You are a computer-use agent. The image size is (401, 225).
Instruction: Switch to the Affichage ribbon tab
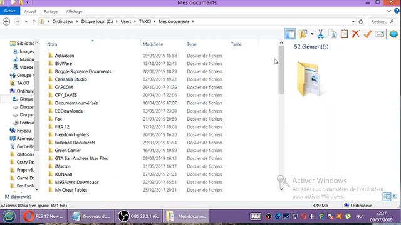pos(74,11)
